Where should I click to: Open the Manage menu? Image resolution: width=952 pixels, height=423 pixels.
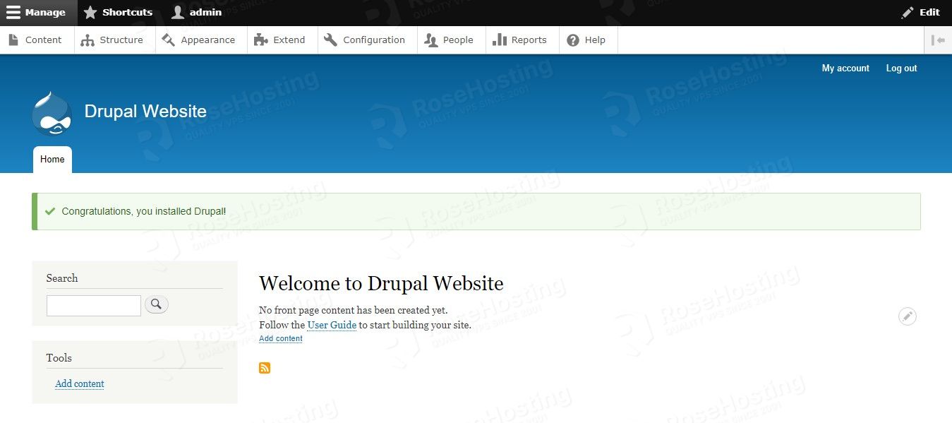pos(34,12)
